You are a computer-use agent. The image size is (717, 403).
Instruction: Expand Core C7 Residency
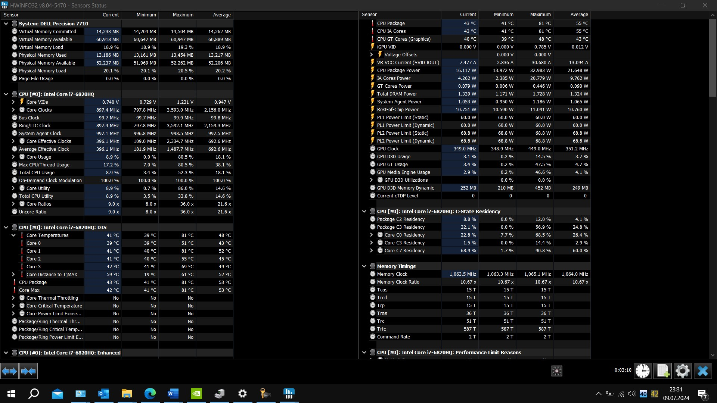[372, 250]
